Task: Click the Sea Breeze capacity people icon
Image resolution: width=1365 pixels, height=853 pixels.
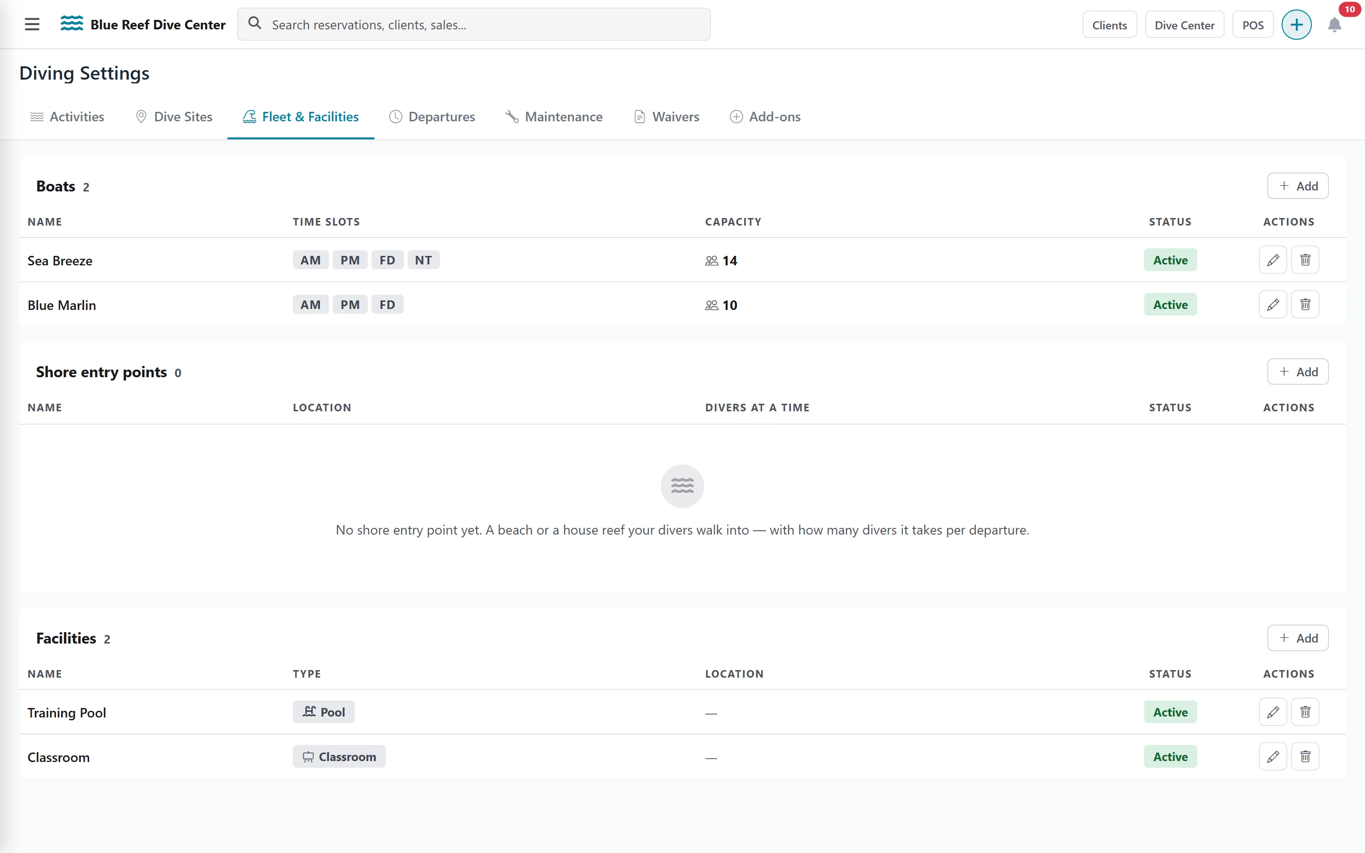Action: (711, 261)
